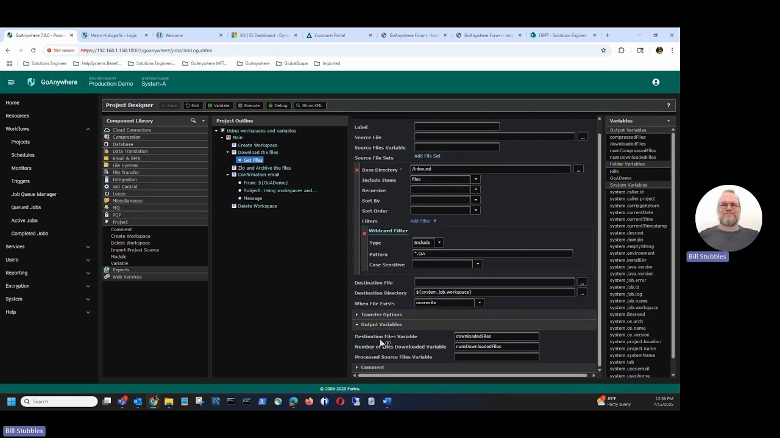Collapse the Workflows sidebar section
Image resolution: width=780 pixels, height=438 pixels.
click(x=88, y=129)
